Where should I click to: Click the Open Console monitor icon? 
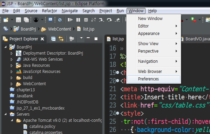[x=50, y=20]
